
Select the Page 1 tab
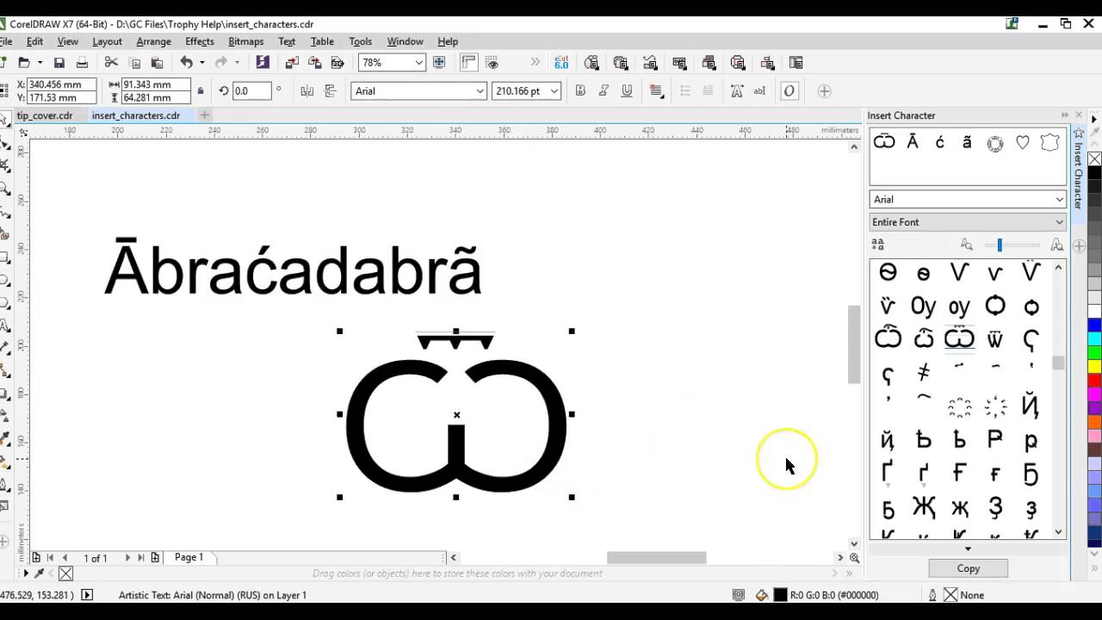point(189,557)
